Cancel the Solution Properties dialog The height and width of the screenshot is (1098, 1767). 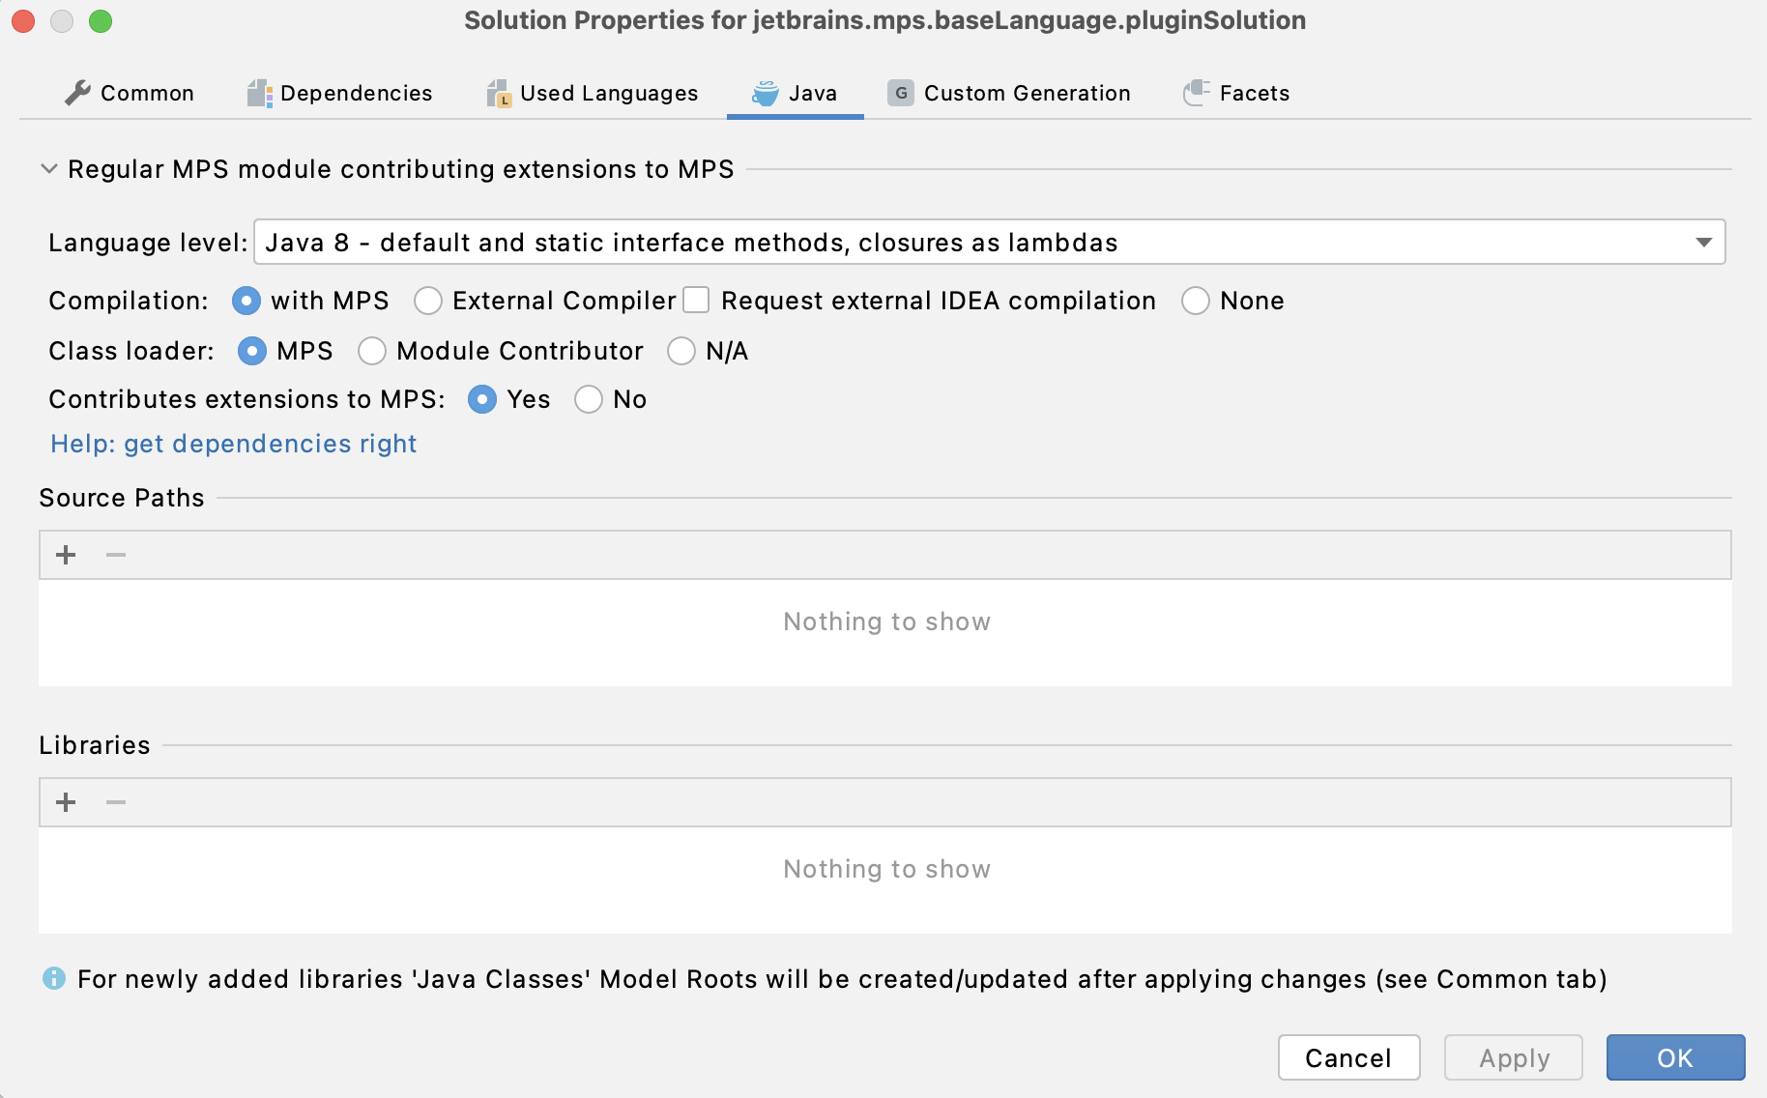(x=1348, y=1057)
